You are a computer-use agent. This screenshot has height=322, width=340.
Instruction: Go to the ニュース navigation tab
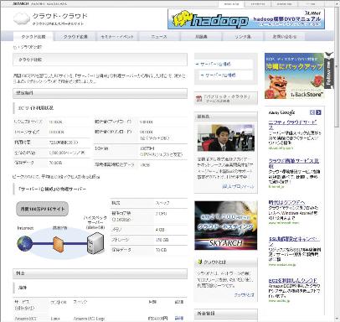159,37
